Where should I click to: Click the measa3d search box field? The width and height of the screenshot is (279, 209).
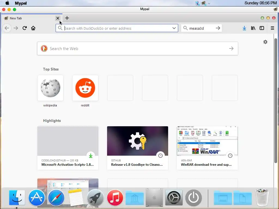click(x=201, y=28)
